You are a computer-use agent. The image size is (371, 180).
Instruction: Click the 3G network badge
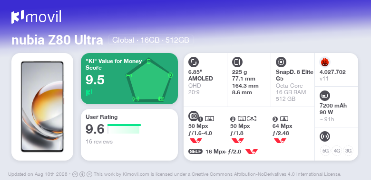pos(348,151)
